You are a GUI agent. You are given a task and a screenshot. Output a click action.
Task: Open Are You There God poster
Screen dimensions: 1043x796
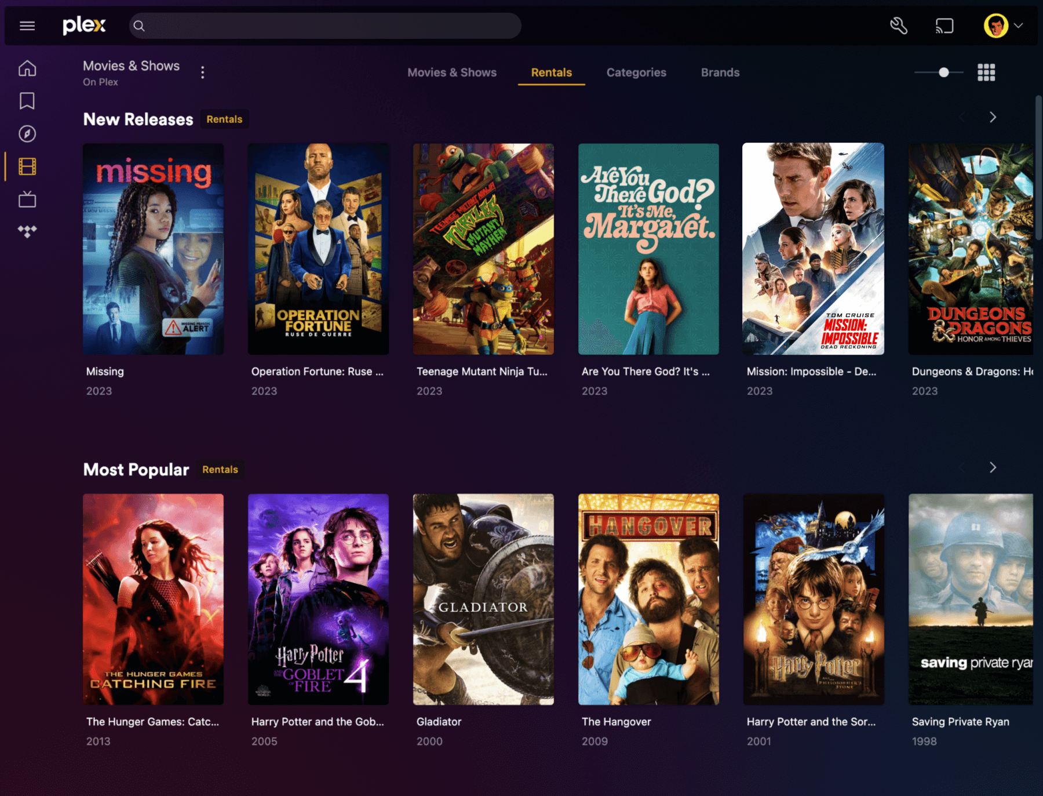coord(648,249)
